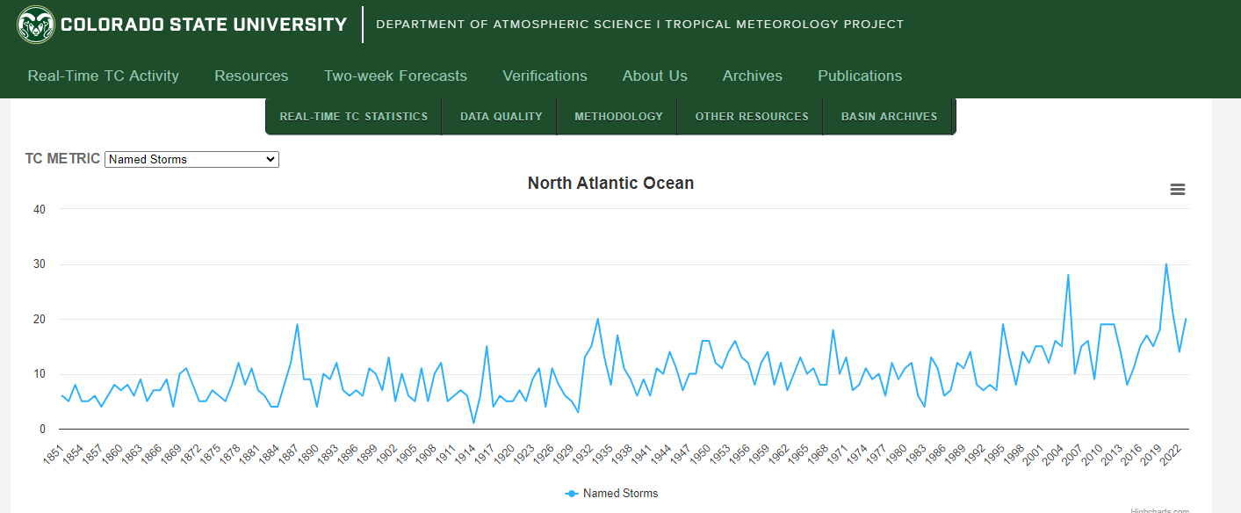
Task: Click the 2020 peak point on chart
Action: point(1166,264)
